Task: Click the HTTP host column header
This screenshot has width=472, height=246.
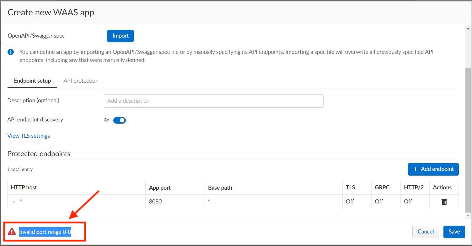Action: click(24, 187)
